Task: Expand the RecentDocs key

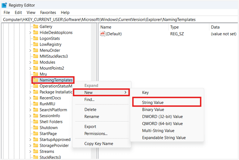Action: pos(30,98)
